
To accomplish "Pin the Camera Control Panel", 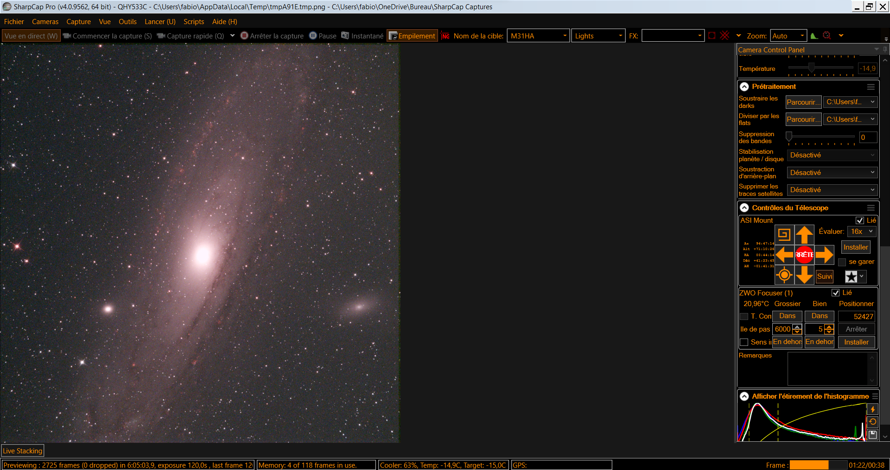I will (x=885, y=50).
